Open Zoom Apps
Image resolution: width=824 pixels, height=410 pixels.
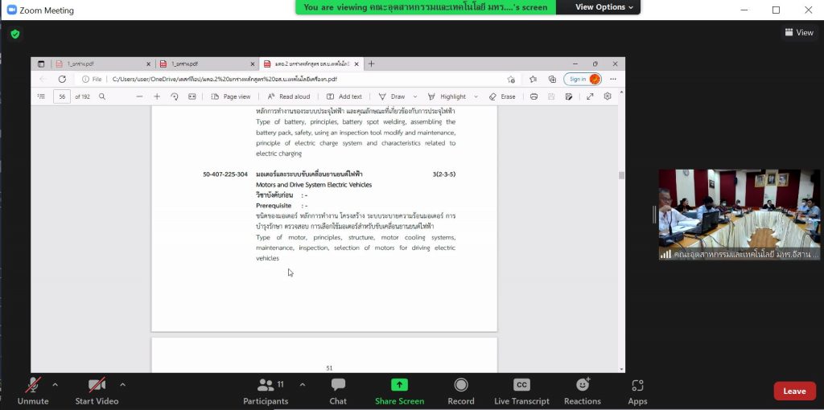(637, 392)
